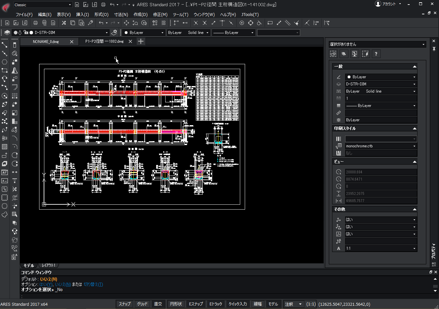
Task: Select the Polygon draw tool
Action: click(5, 62)
